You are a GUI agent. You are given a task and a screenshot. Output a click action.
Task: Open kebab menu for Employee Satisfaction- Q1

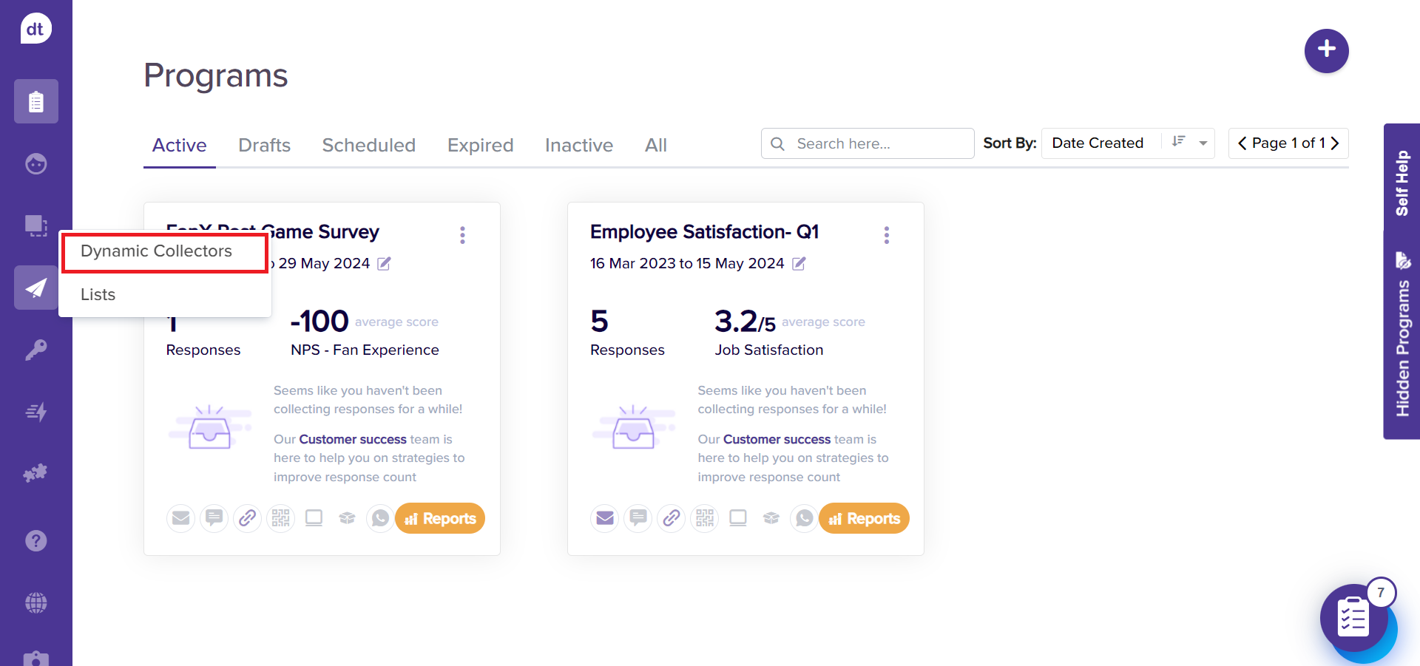click(x=886, y=235)
